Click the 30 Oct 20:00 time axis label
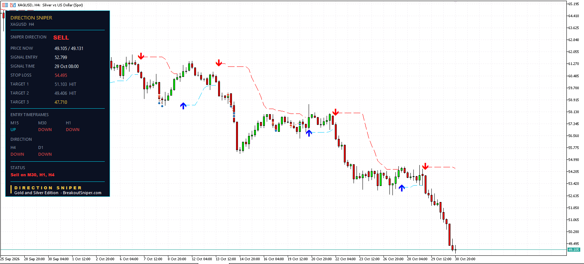 [466, 259]
